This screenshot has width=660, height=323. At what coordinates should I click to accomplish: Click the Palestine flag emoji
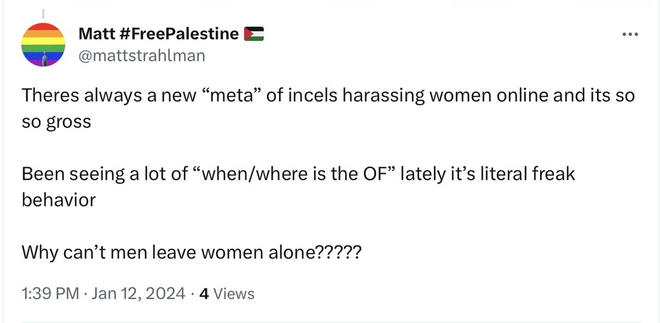pos(254,34)
